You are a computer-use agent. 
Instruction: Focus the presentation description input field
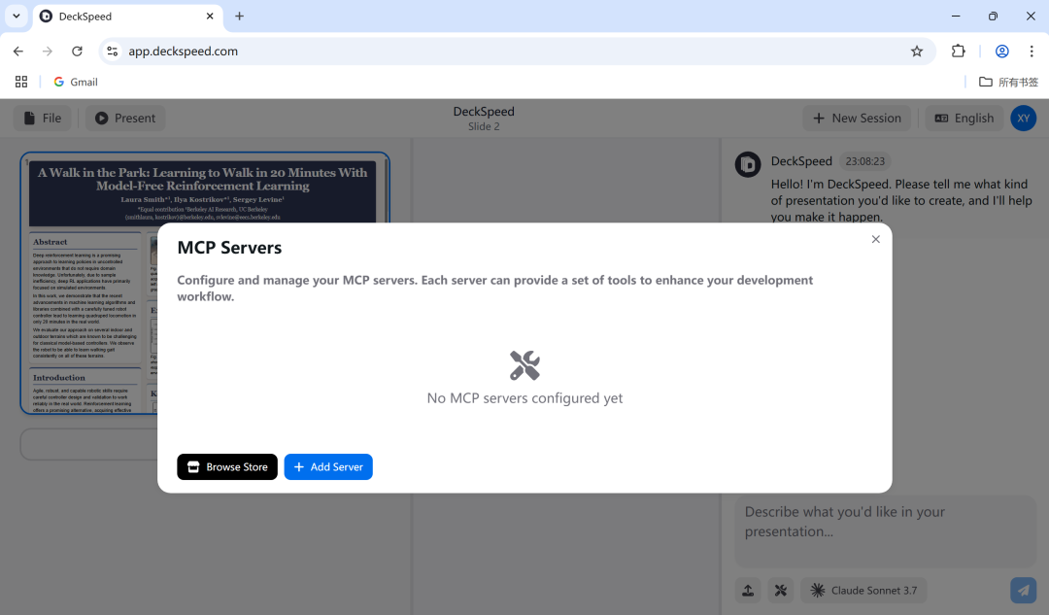pos(885,531)
